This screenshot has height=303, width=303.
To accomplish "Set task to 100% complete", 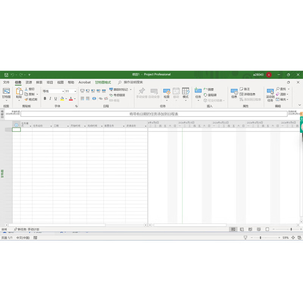I will coord(105,91).
